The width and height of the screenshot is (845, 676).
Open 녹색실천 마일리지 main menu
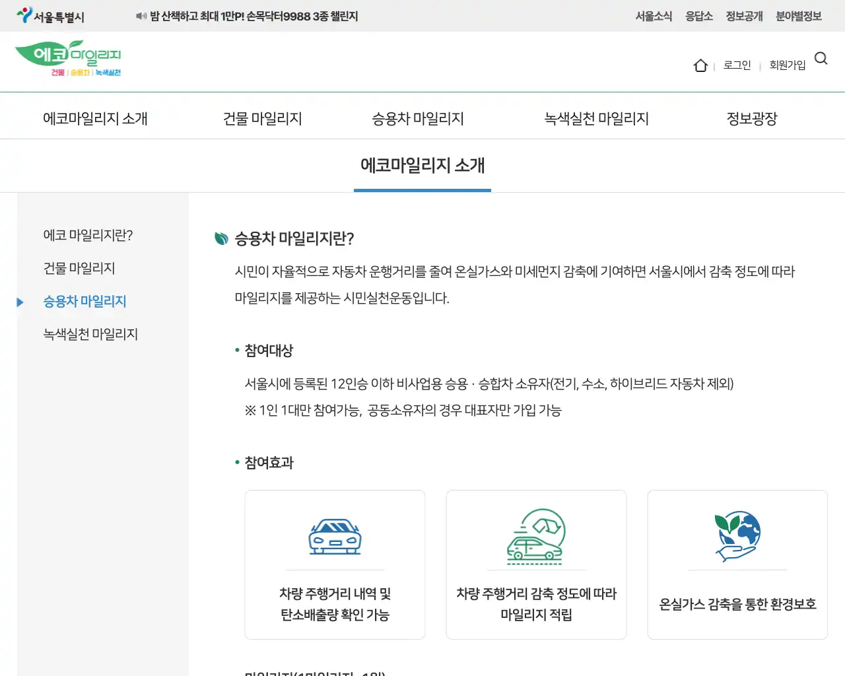coord(597,119)
